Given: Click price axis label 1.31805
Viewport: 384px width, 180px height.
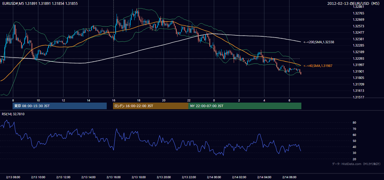Looking at the screenshot, I should click(359, 78).
